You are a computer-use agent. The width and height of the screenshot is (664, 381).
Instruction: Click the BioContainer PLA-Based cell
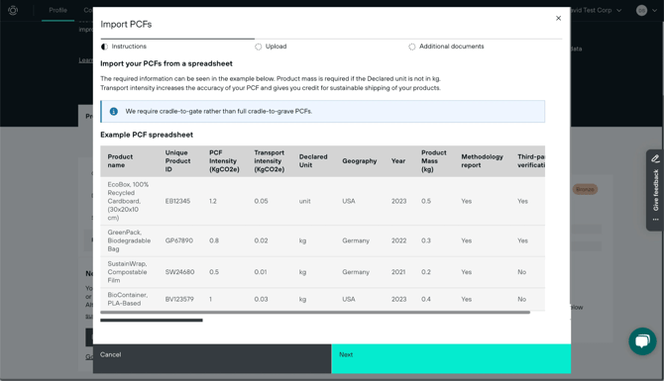point(128,299)
